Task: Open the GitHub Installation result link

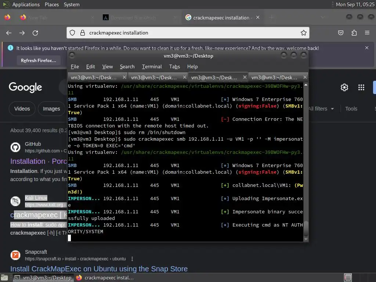Action: (x=38, y=161)
